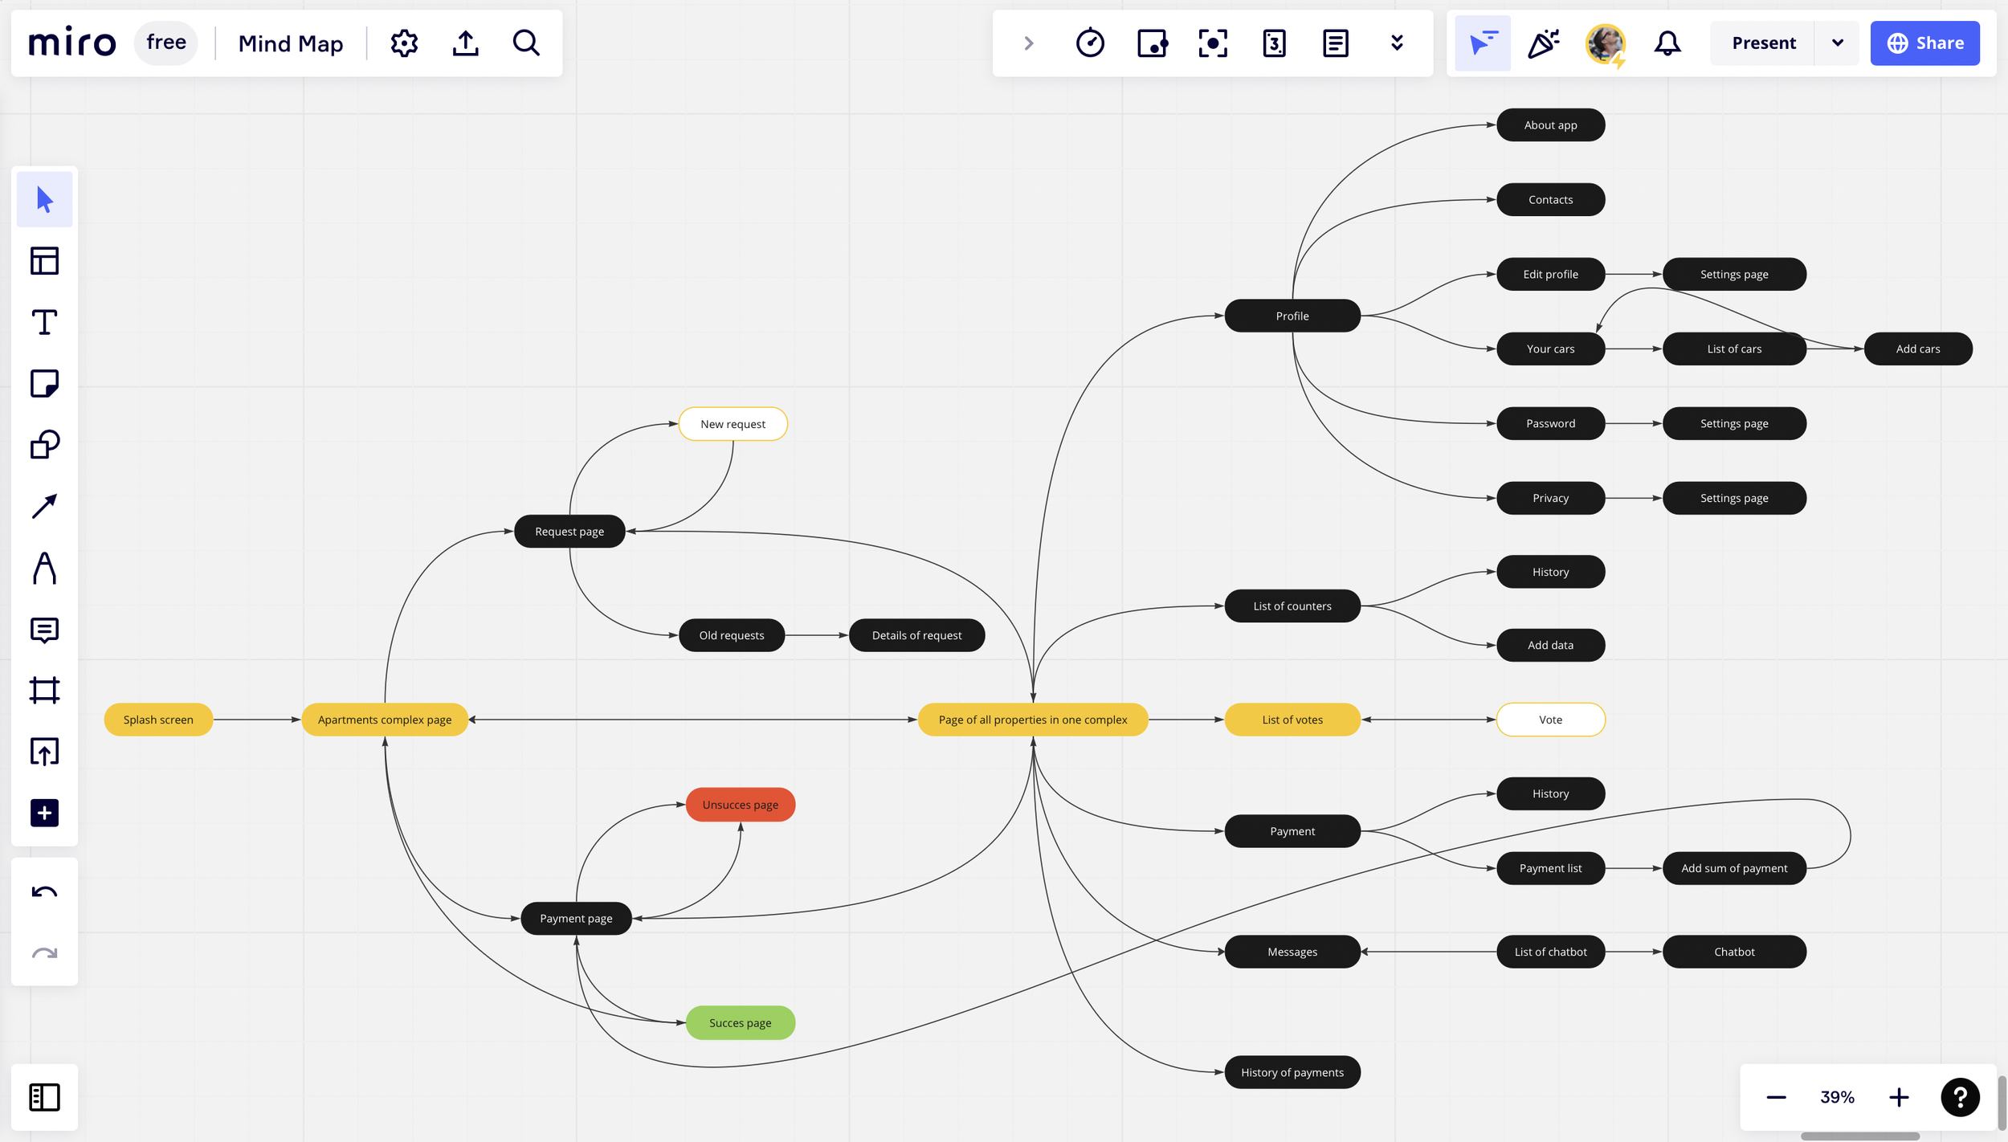Image resolution: width=2008 pixels, height=1142 pixels.
Task: Open the comment tool
Action: coord(44,630)
